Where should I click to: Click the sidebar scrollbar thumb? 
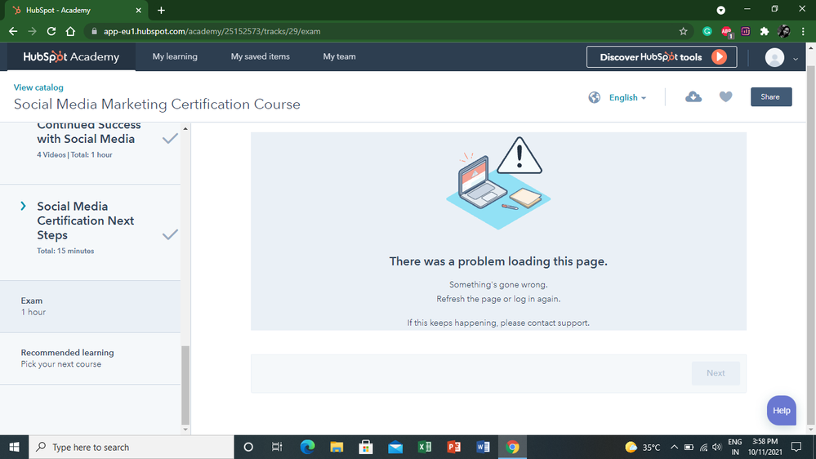[x=185, y=385]
